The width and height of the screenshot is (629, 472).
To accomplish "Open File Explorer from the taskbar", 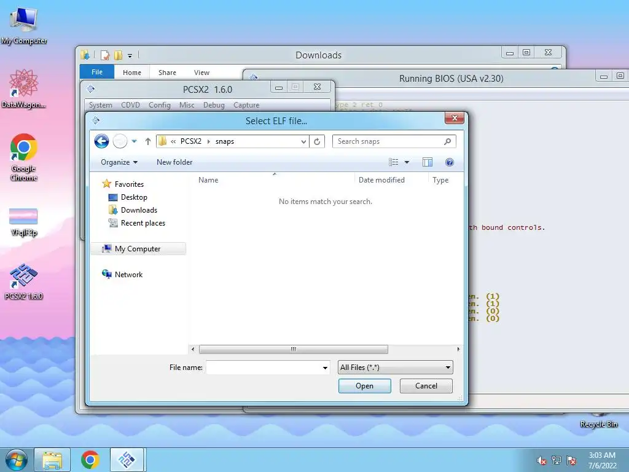I will click(x=53, y=460).
